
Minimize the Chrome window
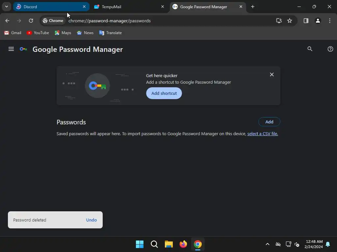tap(299, 7)
